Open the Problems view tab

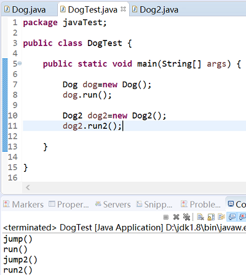201,204
